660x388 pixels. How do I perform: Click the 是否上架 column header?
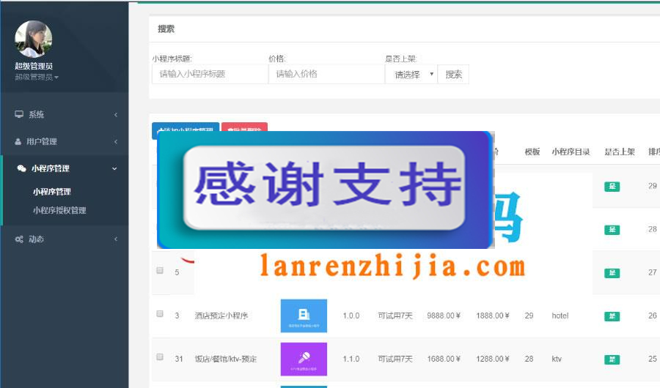tap(620, 152)
